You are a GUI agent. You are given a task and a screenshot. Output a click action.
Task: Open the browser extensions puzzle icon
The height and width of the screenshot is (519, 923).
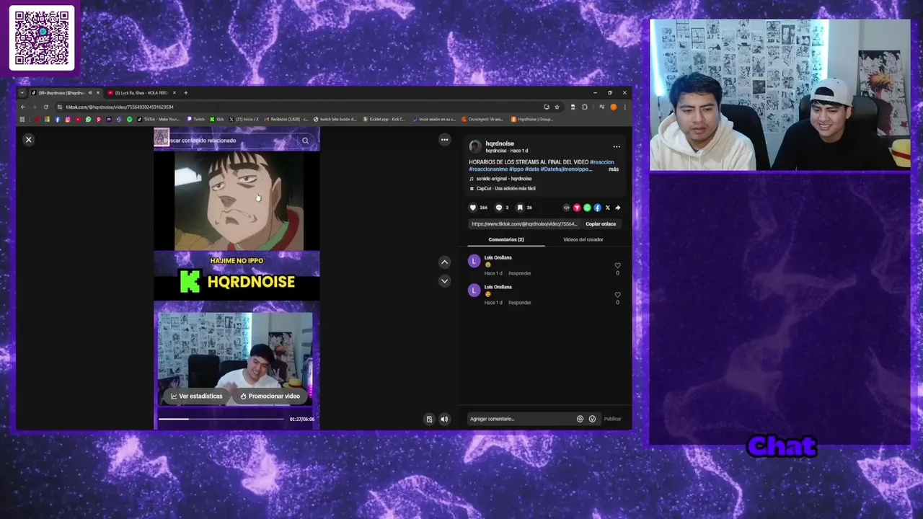(585, 107)
